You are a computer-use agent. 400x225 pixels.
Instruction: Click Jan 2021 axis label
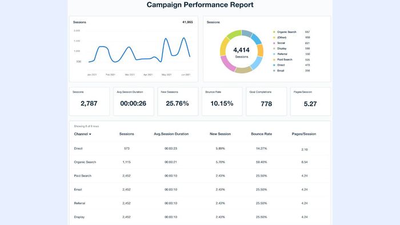(92, 75)
